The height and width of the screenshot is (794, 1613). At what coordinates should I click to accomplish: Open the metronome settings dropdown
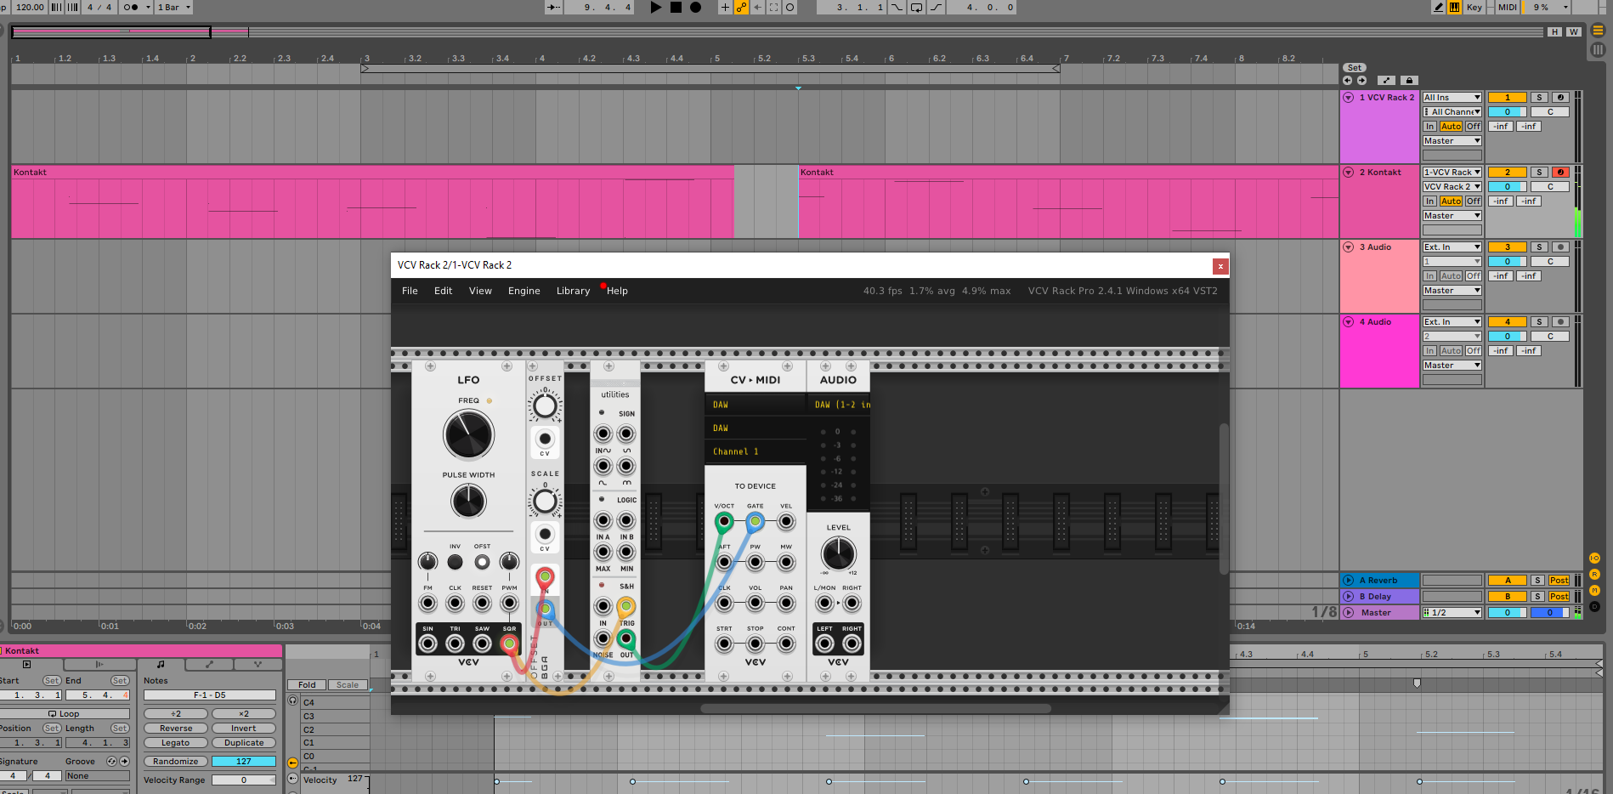point(148,7)
